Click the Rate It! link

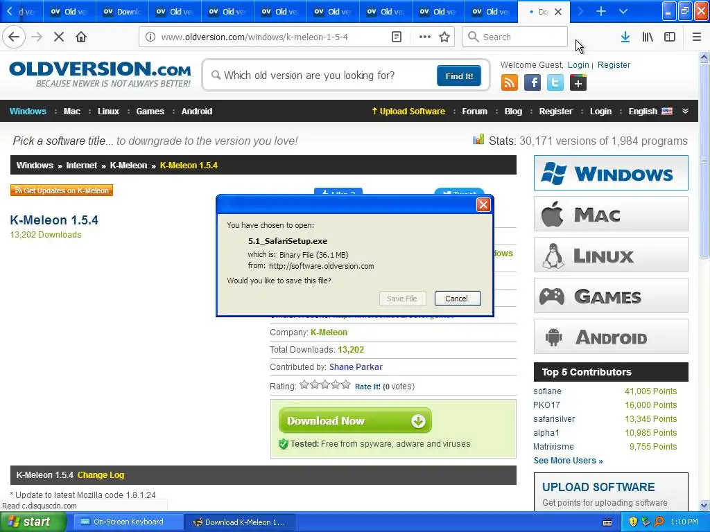click(367, 387)
